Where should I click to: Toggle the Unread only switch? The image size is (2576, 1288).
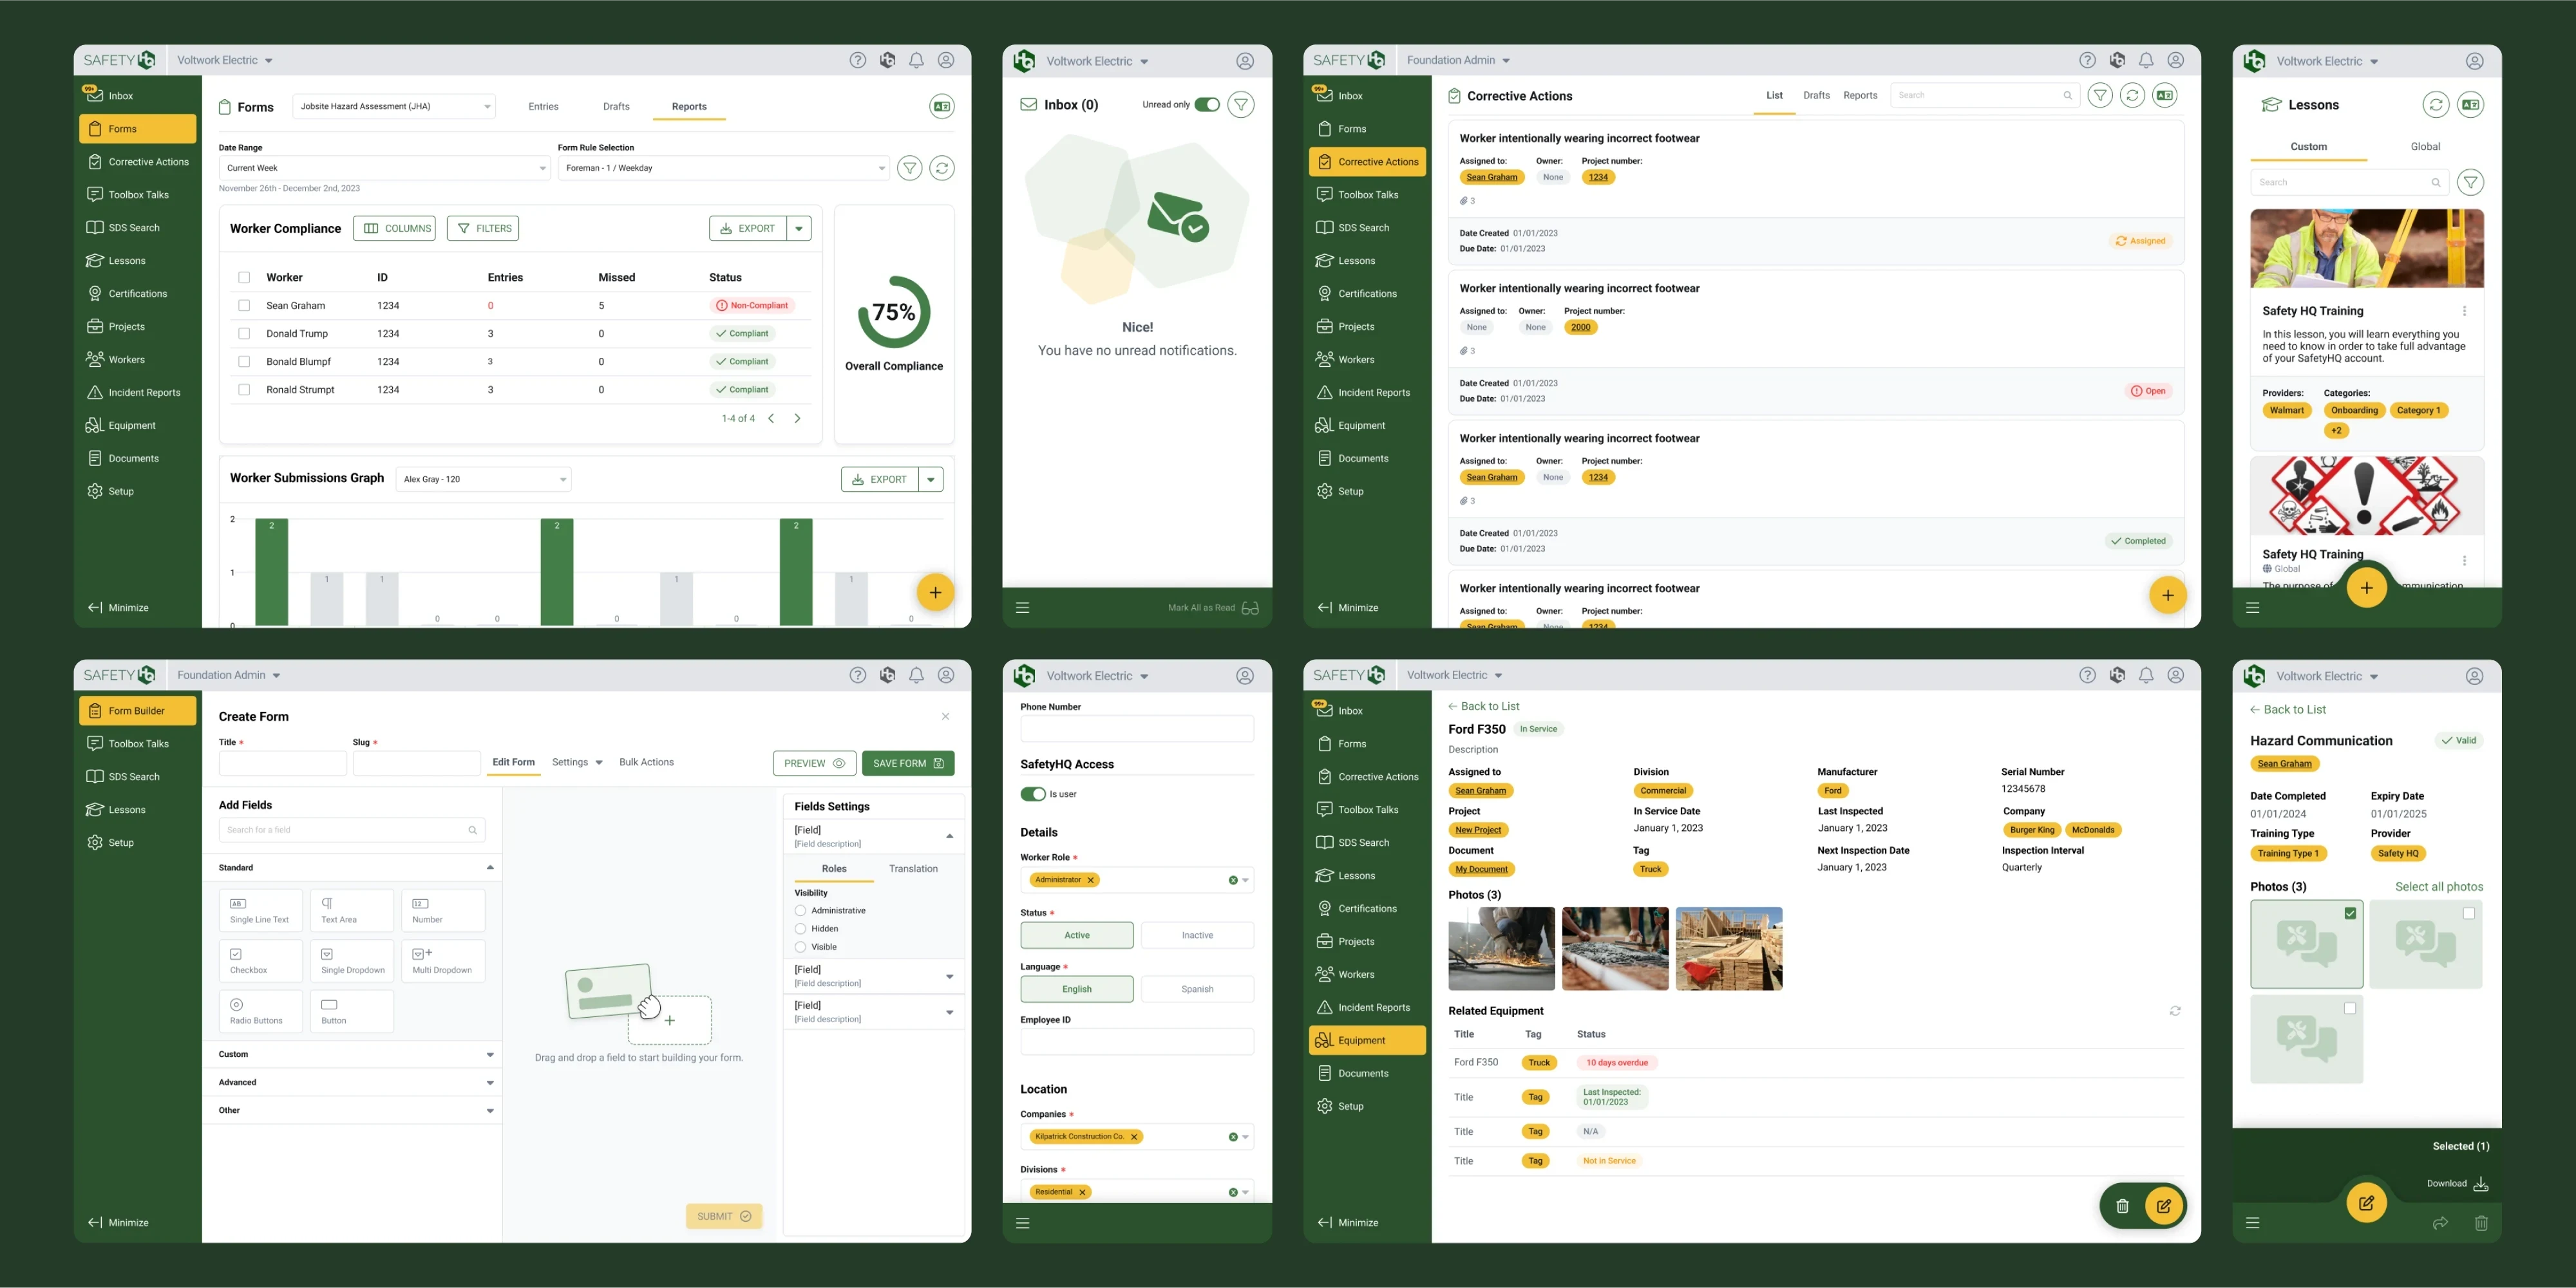point(1207,105)
